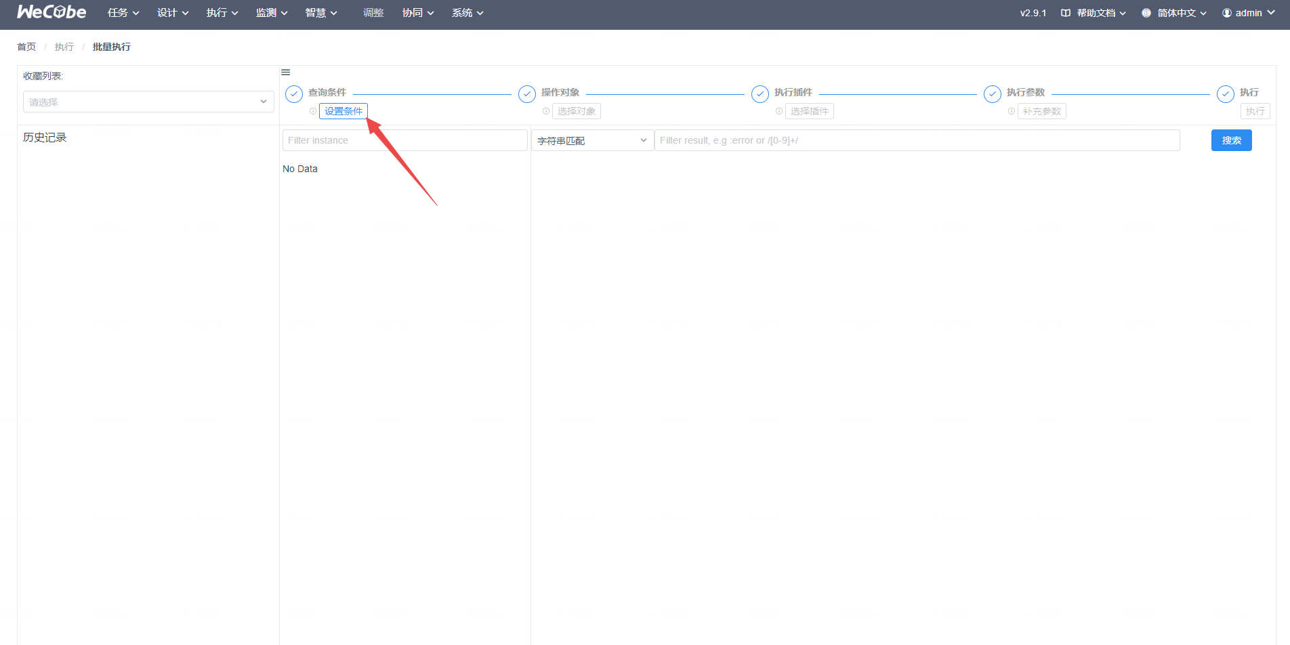Expand the 字符串匹配 match type dropdown
Screen dimensions: 1290x645
pyautogui.click(x=592, y=140)
